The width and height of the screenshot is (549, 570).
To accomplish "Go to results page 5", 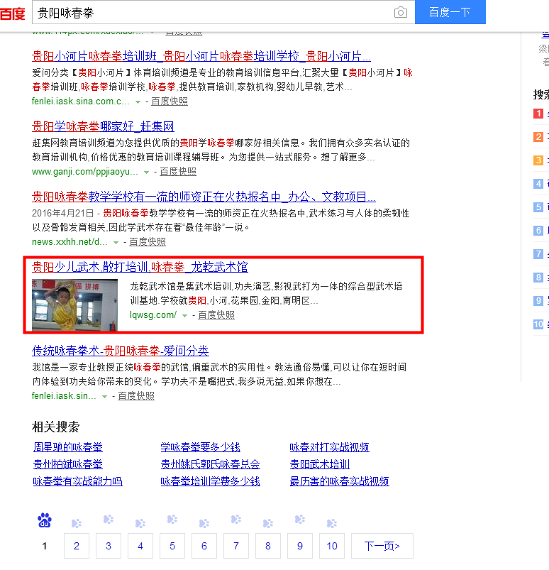I will coord(172,546).
